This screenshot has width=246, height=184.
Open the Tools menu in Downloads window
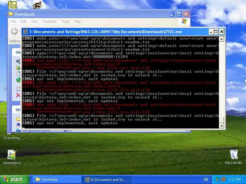coord(65,21)
